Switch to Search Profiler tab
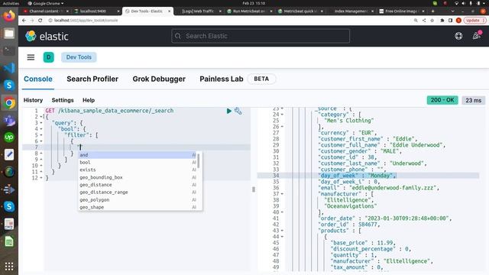 [x=92, y=79]
